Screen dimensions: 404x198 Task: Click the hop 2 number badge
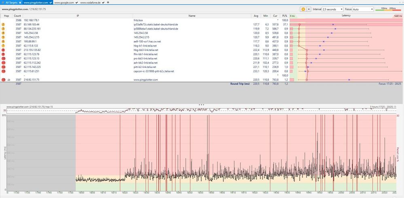tap(3, 25)
